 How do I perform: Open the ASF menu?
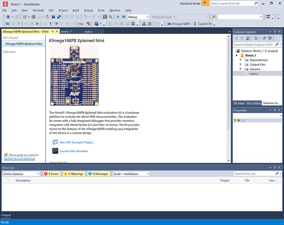[x=51, y=10]
